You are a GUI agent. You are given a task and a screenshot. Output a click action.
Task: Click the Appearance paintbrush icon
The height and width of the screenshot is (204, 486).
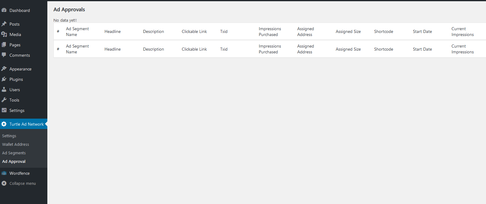point(4,69)
